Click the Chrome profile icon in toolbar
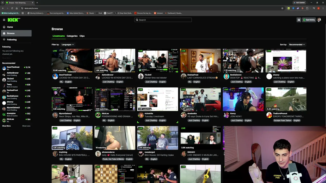Viewport: 326px width, 183px height. (318, 8)
